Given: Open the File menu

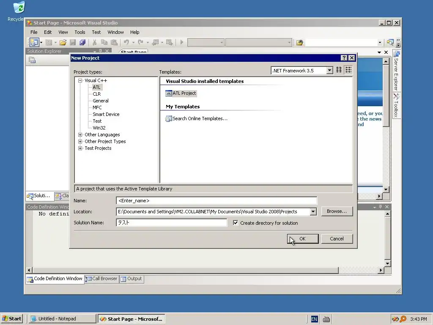Looking at the screenshot, I should 34,32.
